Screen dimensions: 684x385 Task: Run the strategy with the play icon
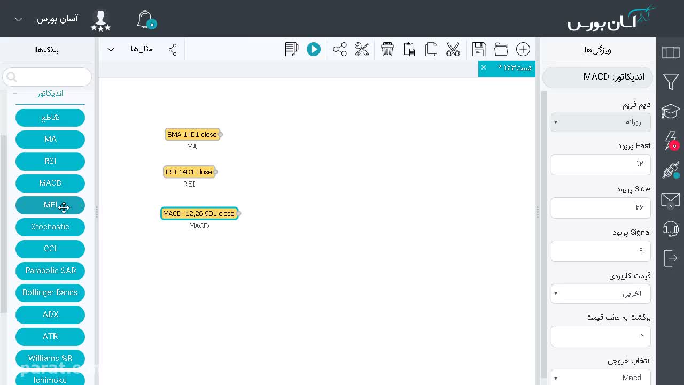point(313,49)
